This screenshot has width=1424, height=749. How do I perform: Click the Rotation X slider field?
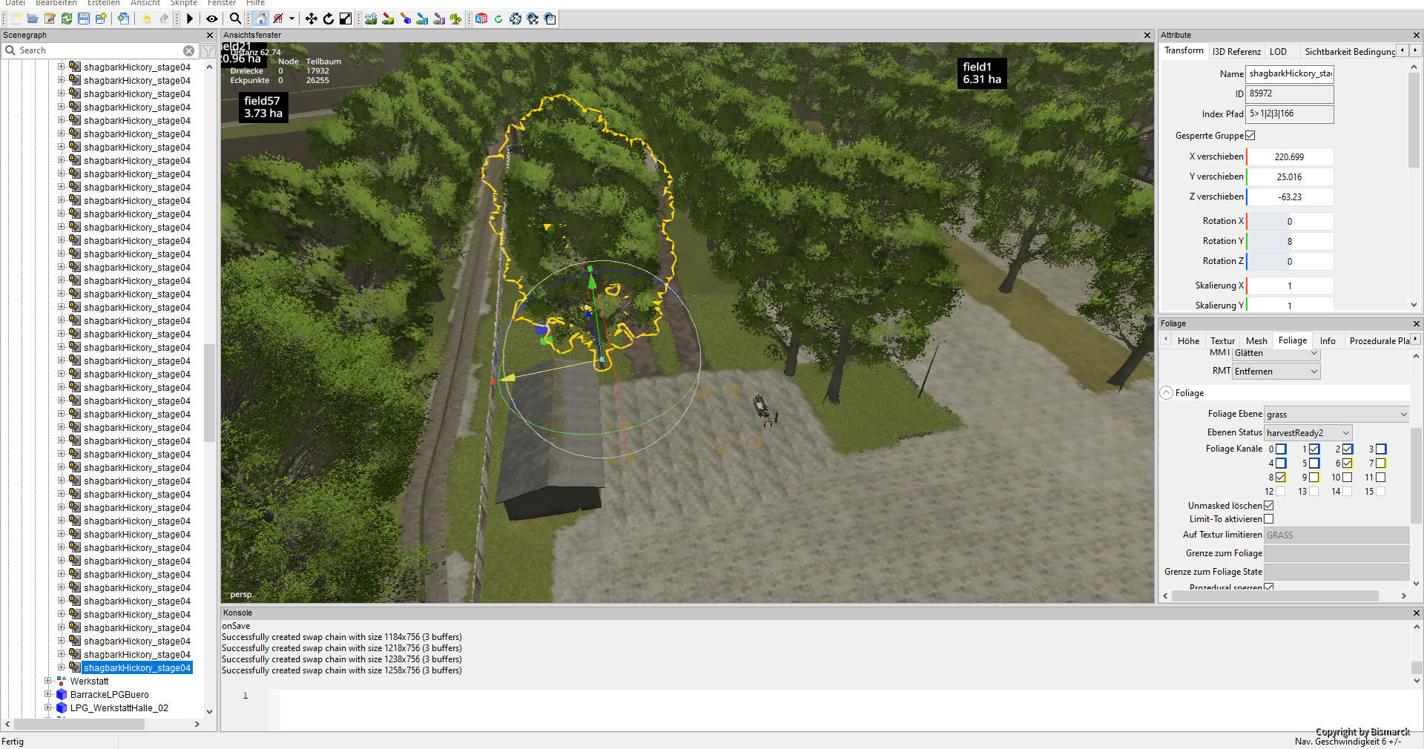[x=1290, y=222]
